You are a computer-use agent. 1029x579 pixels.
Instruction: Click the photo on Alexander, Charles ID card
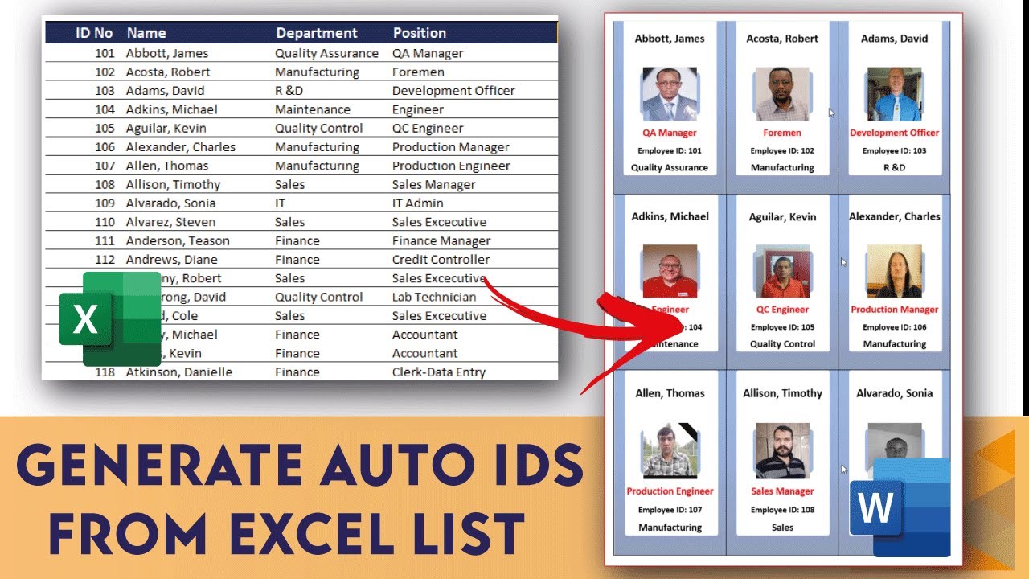pyautogui.click(x=895, y=271)
